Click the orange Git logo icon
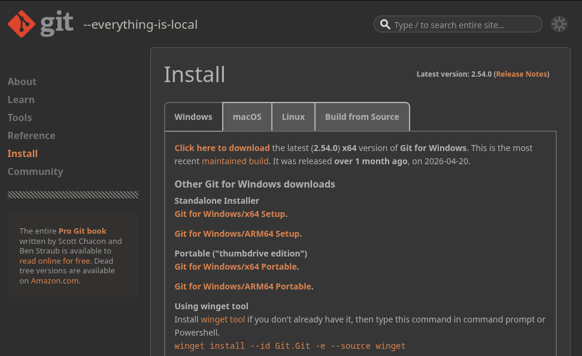Viewport: 582px width, 356px height. 22,24
